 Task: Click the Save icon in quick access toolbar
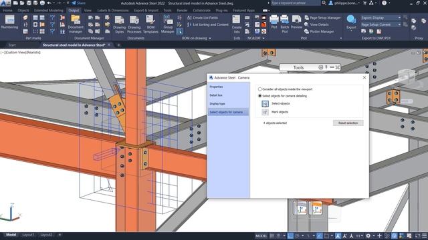pos(29,3)
